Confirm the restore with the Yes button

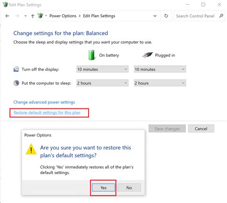pos(103,188)
